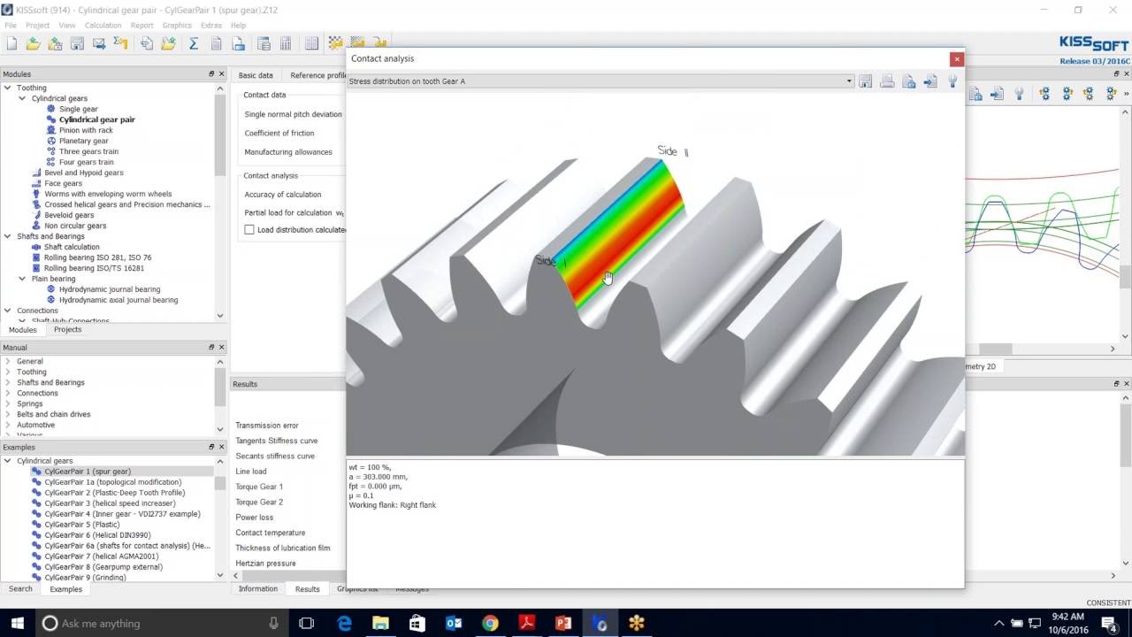Collapse the Toothing tree node
The width and height of the screenshot is (1132, 637).
point(8,88)
